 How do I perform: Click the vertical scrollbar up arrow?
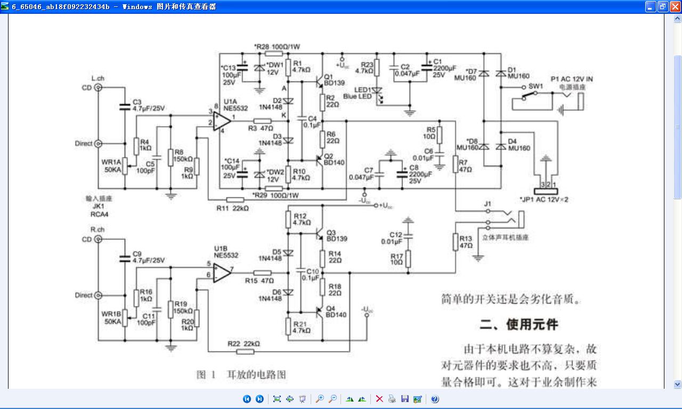pyautogui.click(x=677, y=18)
